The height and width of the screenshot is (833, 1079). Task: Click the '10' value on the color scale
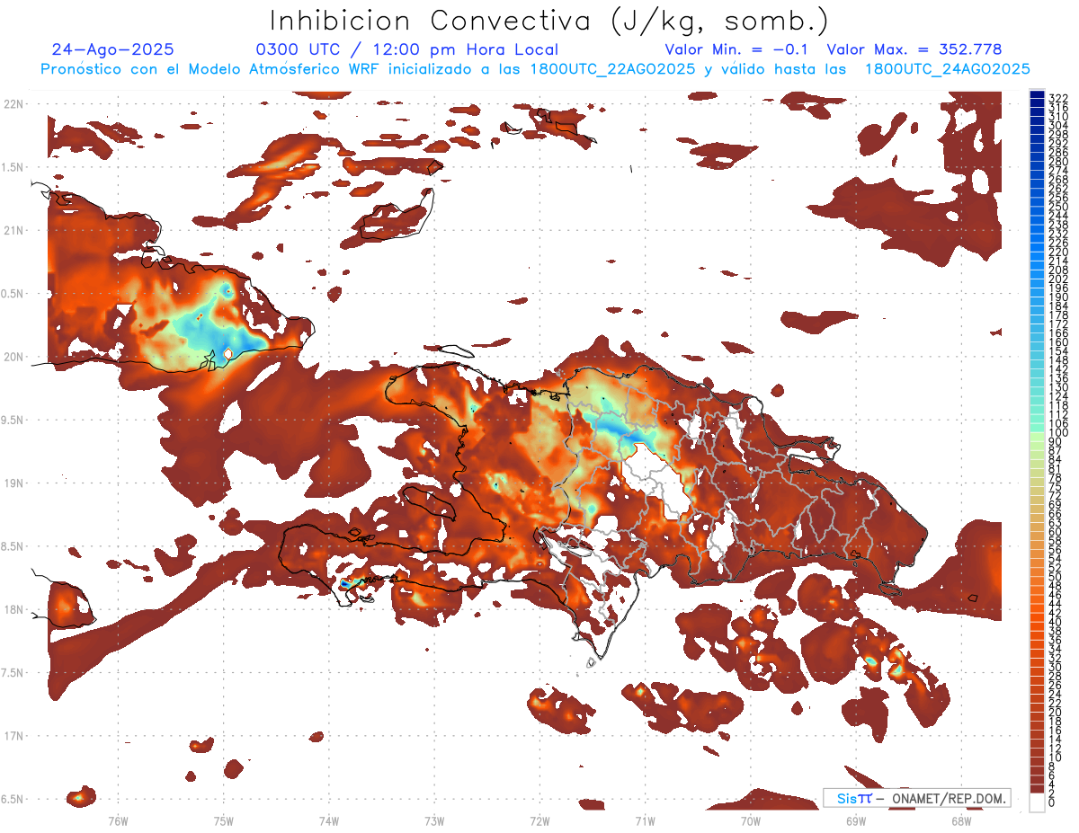(1056, 758)
